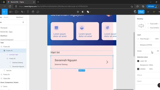Open Move tool dropdown arrow
This screenshot has height=90, width=160.
[6, 12]
